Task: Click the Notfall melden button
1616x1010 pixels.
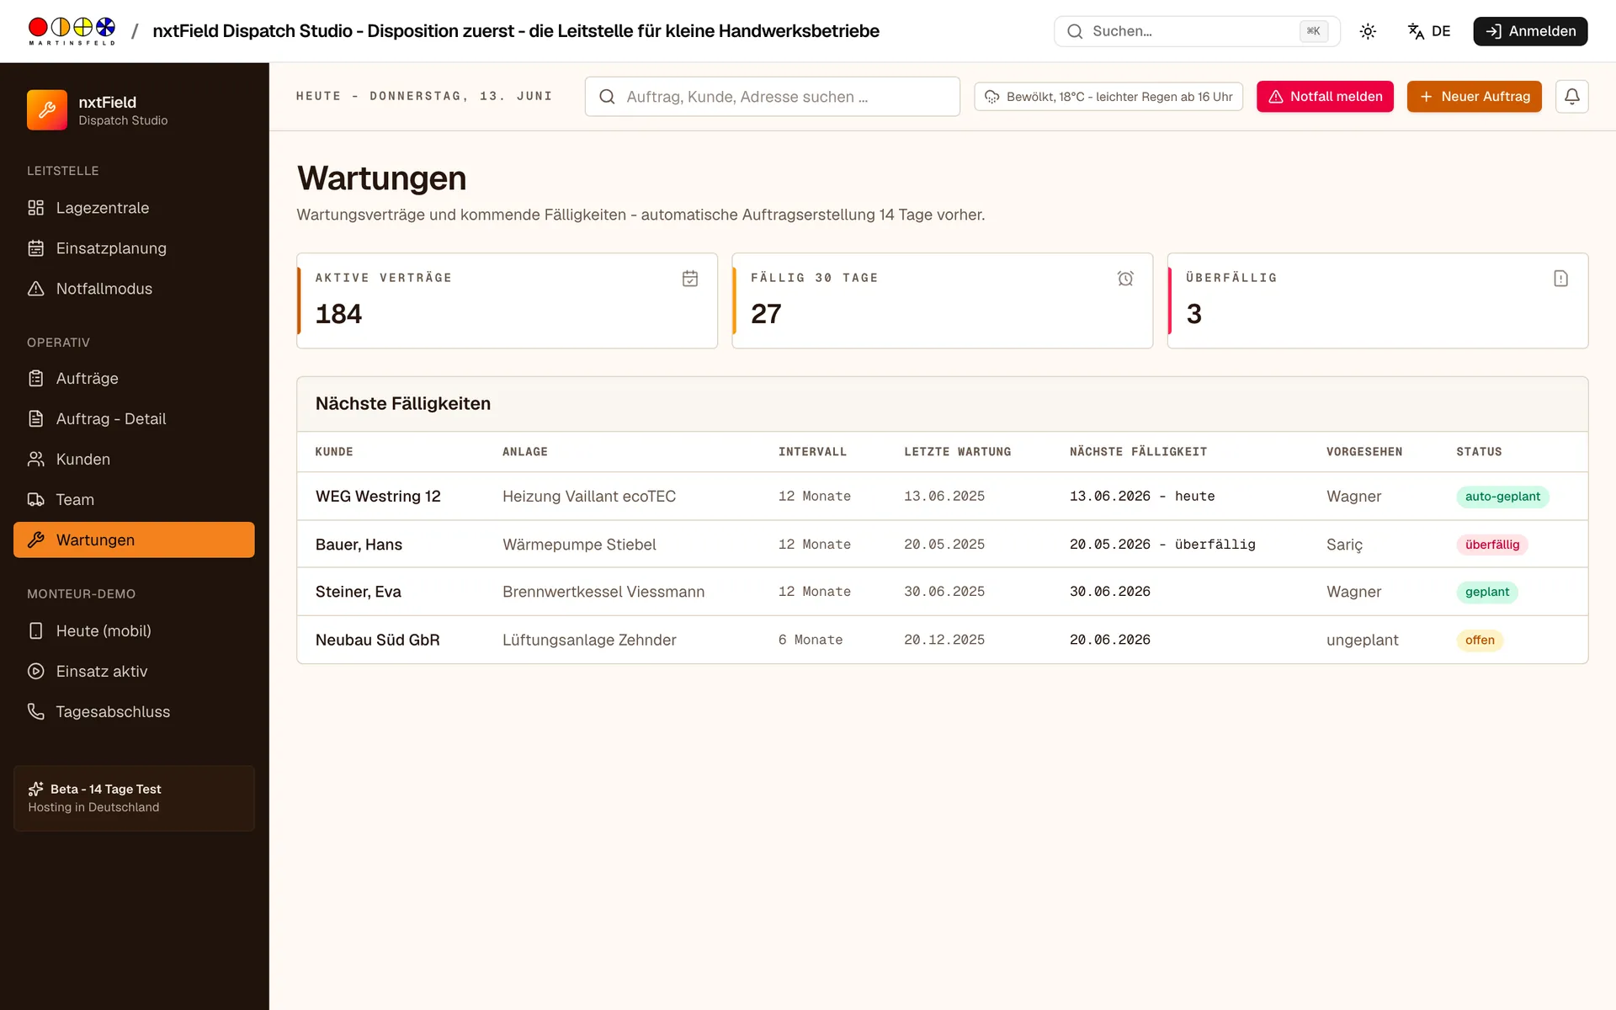Action: (x=1325, y=97)
